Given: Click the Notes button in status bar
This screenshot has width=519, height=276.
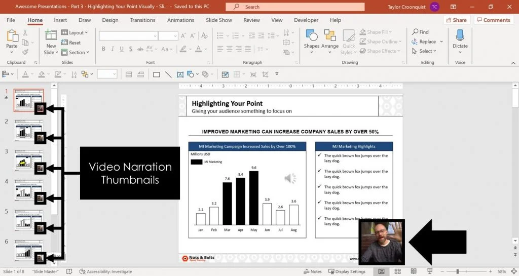Looking at the screenshot, I should (312, 271).
